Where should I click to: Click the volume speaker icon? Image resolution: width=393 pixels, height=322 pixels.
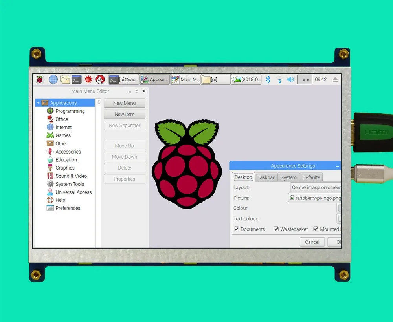pos(290,80)
